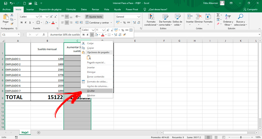Choose Mostrar in context menu
Image resolution: width=262 pixels, height=139 pixels.
point(97,96)
